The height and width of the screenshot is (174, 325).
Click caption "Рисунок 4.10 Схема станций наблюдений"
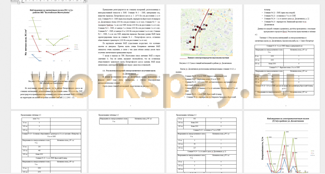pyautogui.click(x=205, y=63)
